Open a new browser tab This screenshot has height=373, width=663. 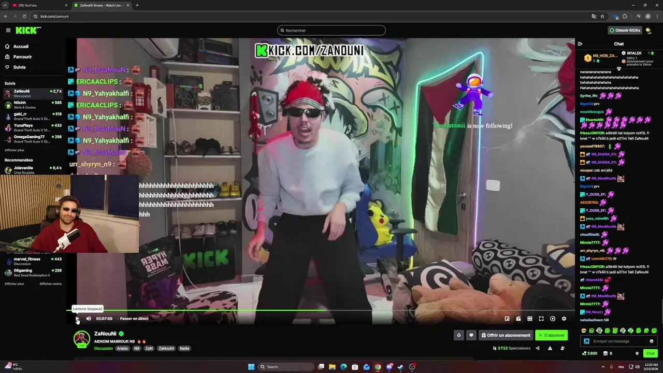click(137, 5)
